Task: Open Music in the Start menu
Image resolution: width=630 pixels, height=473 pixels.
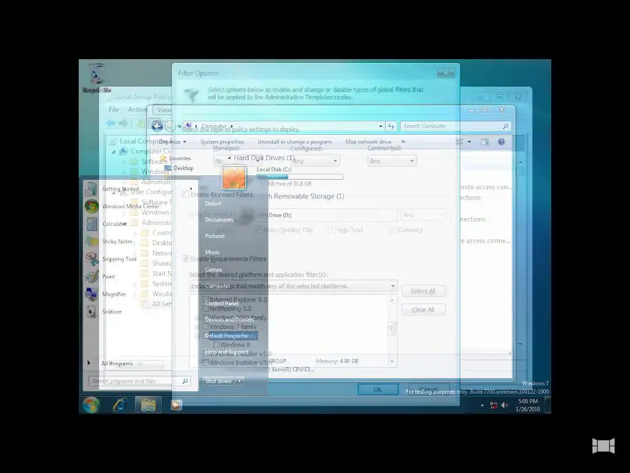Action: click(x=212, y=252)
